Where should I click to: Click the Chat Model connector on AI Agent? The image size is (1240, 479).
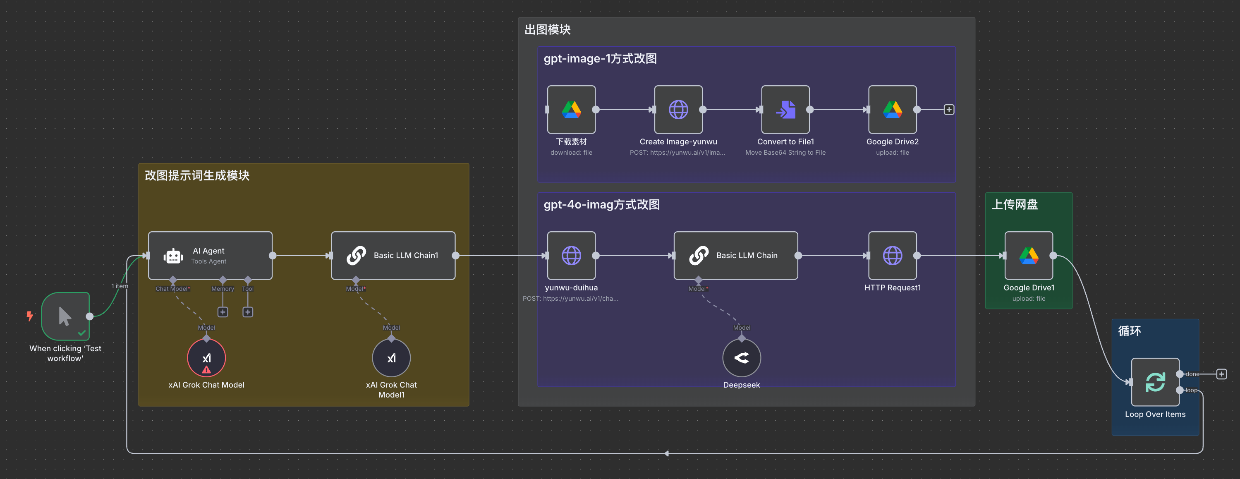pyautogui.click(x=173, y=280)
